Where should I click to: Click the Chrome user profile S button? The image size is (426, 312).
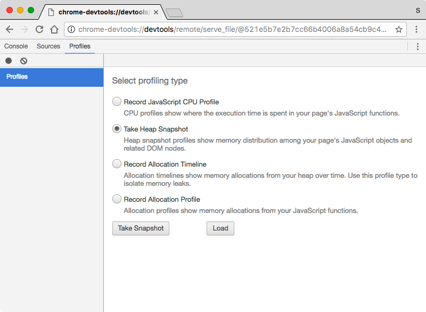pyautogui.click(x=417, y=11)
